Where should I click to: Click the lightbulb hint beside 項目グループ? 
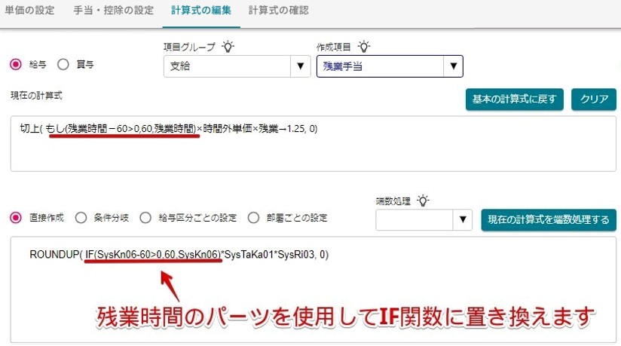[x=228, y=47]
